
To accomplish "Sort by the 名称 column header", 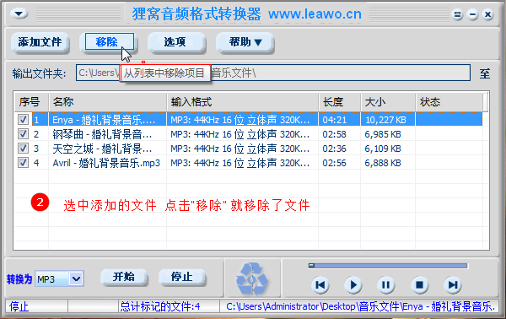I will point(107,102).
